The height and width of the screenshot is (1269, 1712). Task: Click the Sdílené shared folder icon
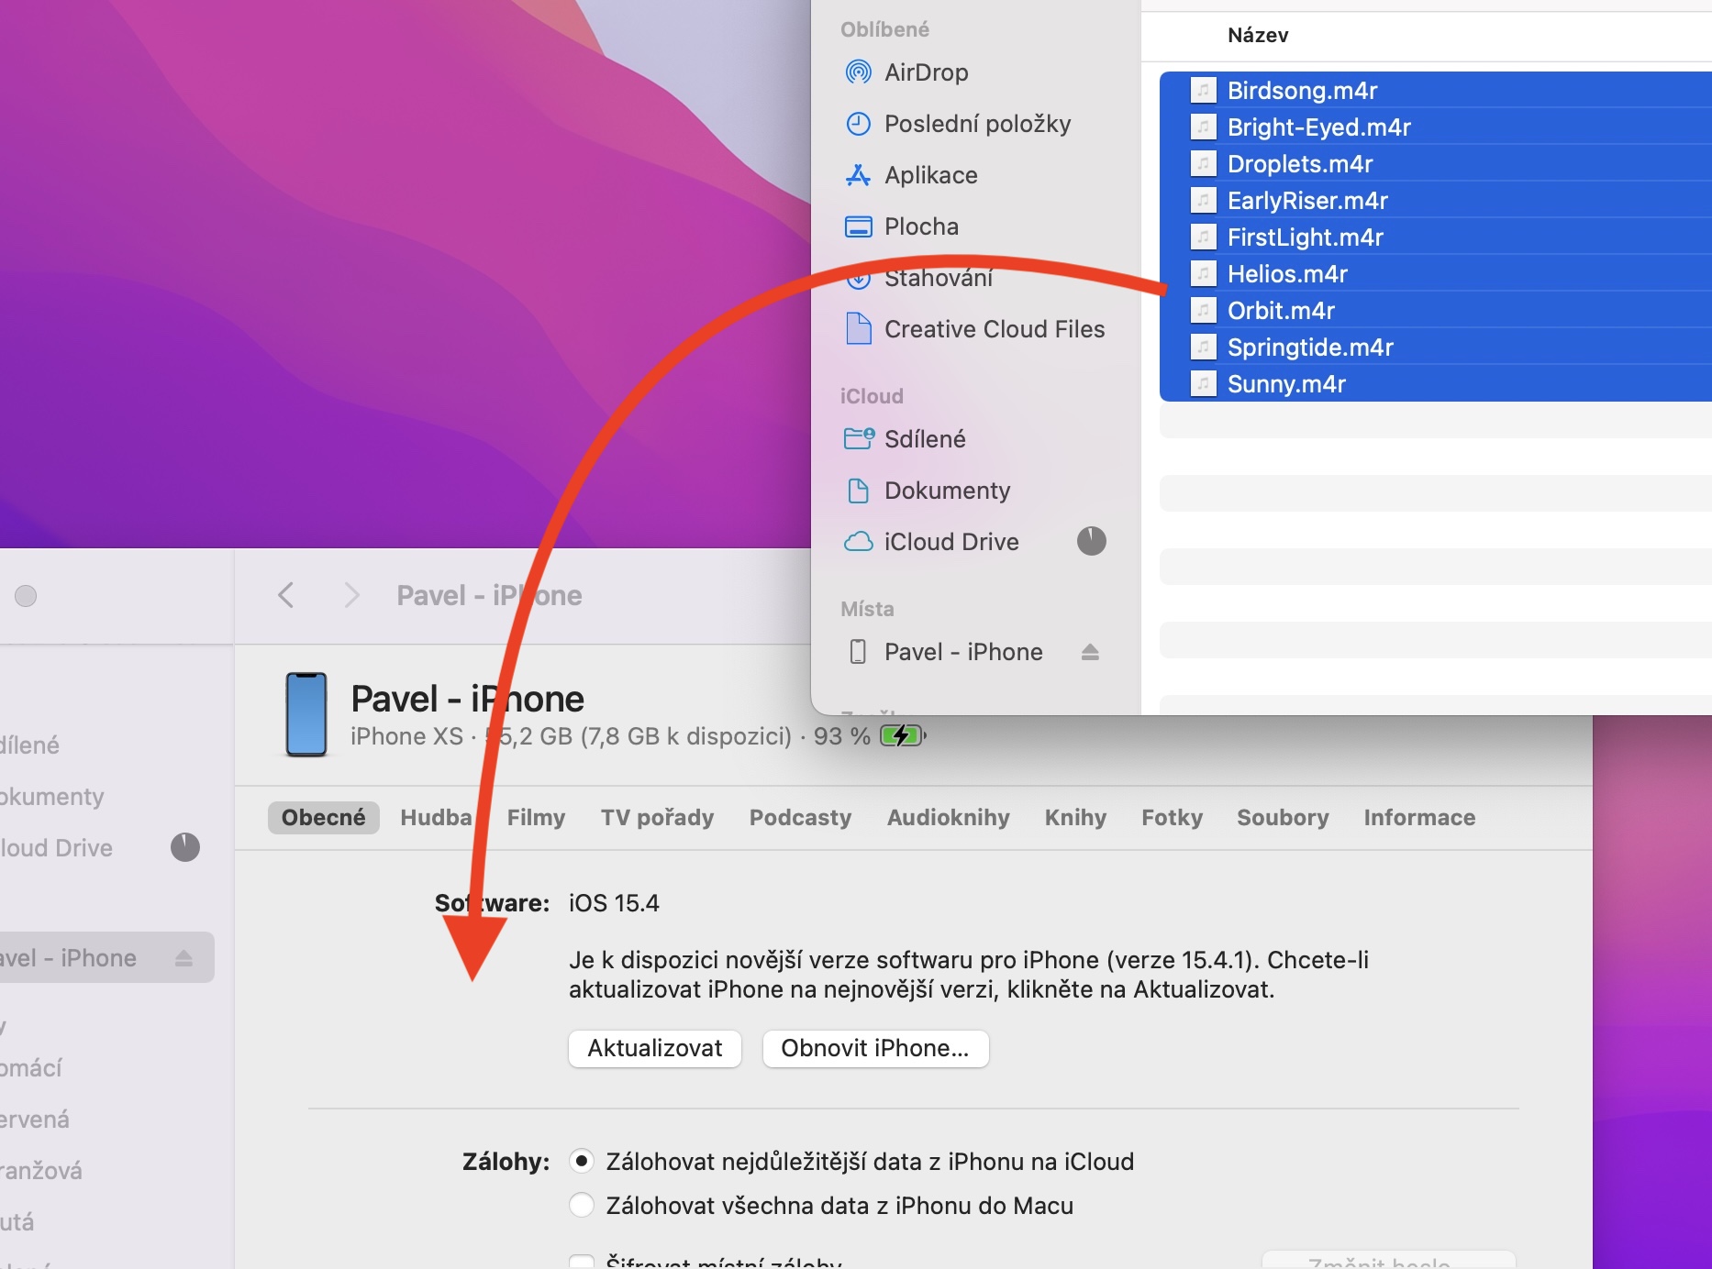pos(859,439)
